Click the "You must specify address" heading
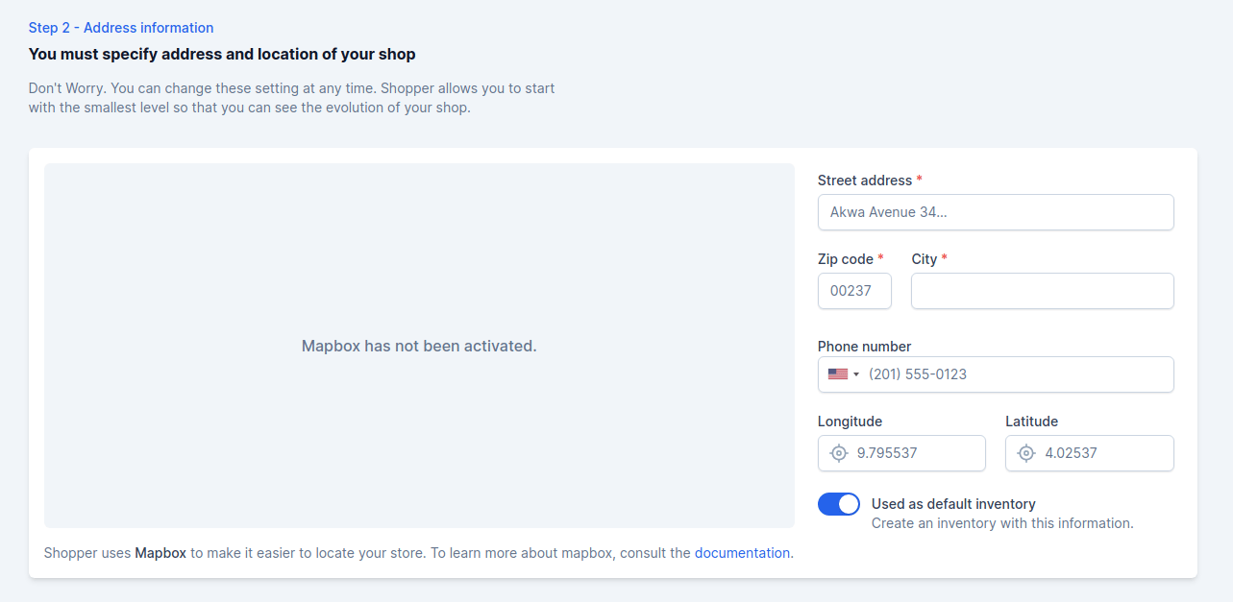The height and width of the screenshot is (602, 1233). [222, 55]
